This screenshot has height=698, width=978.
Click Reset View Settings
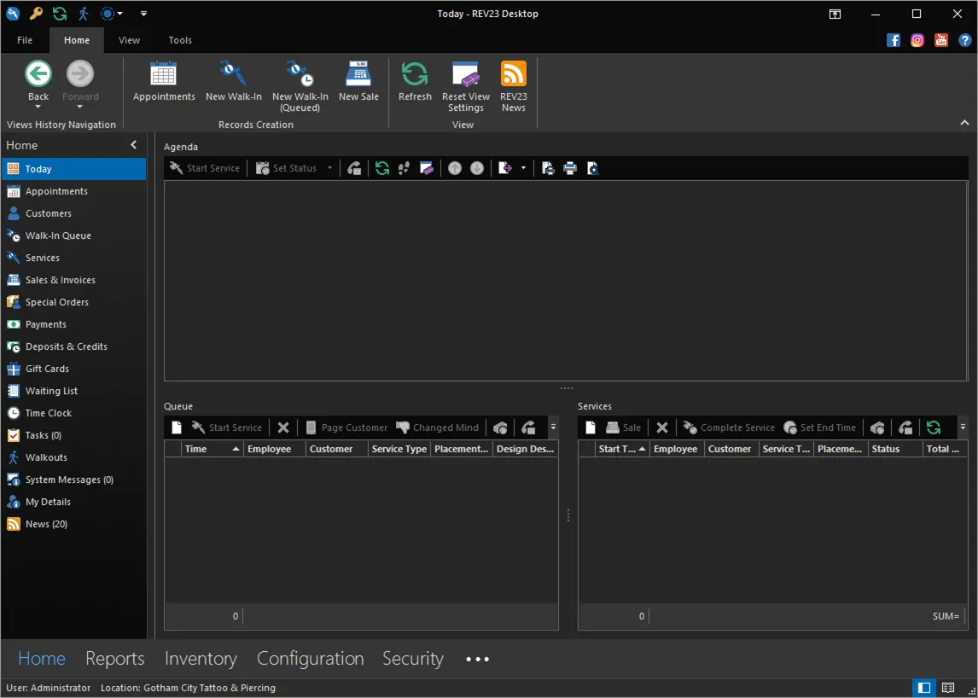click(x=466, y=86)
